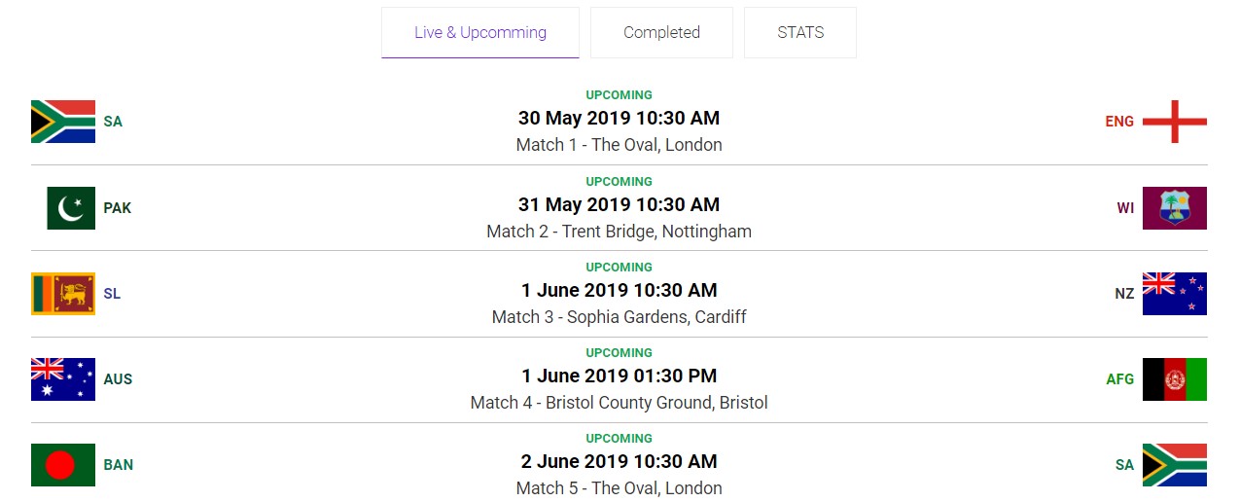1240x502 pixels.
Task: Click the PAK team name label
Action: 118,208
